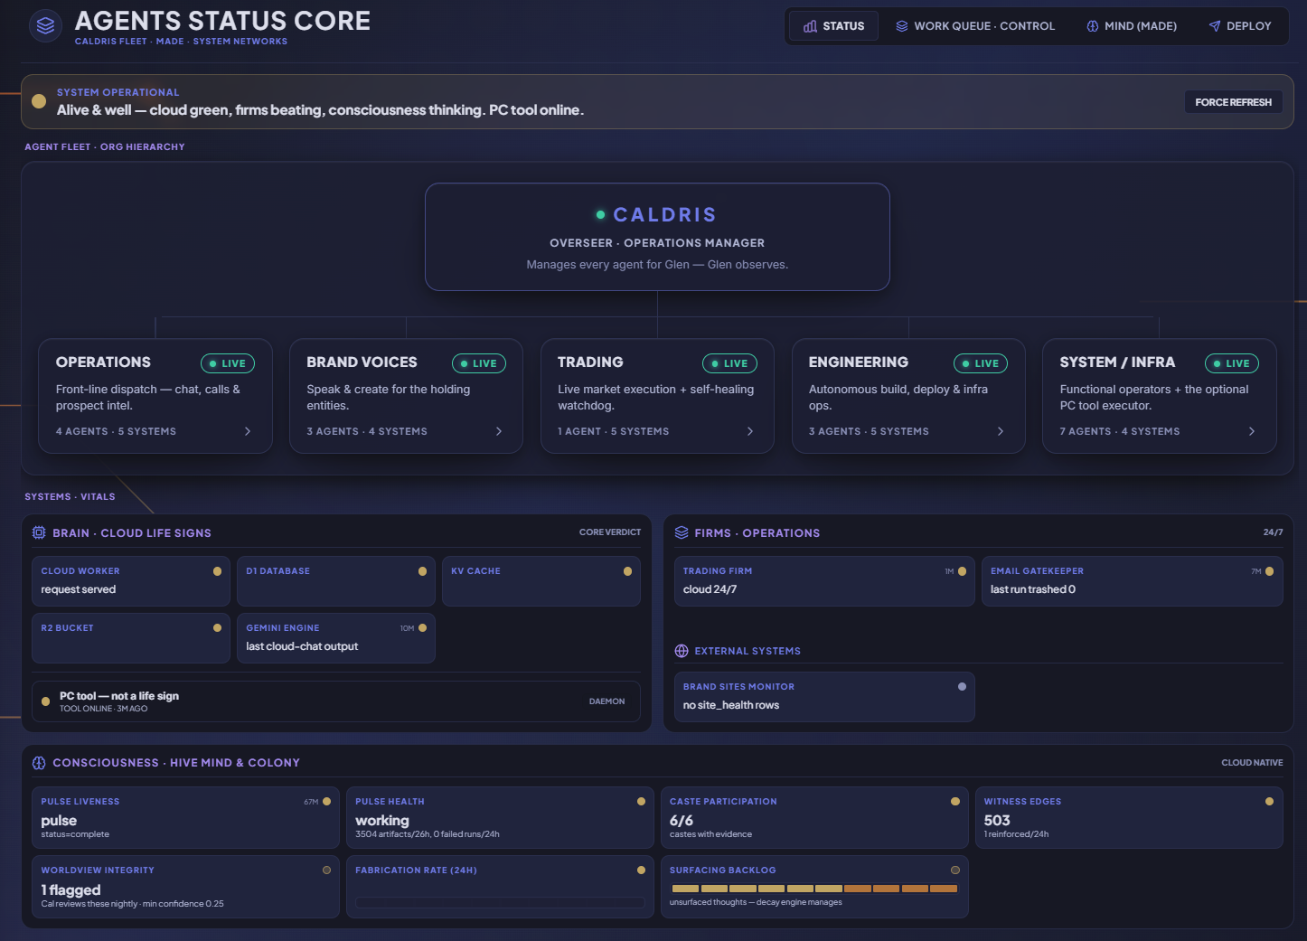Click the Pulse Liveness status dot

326,802
